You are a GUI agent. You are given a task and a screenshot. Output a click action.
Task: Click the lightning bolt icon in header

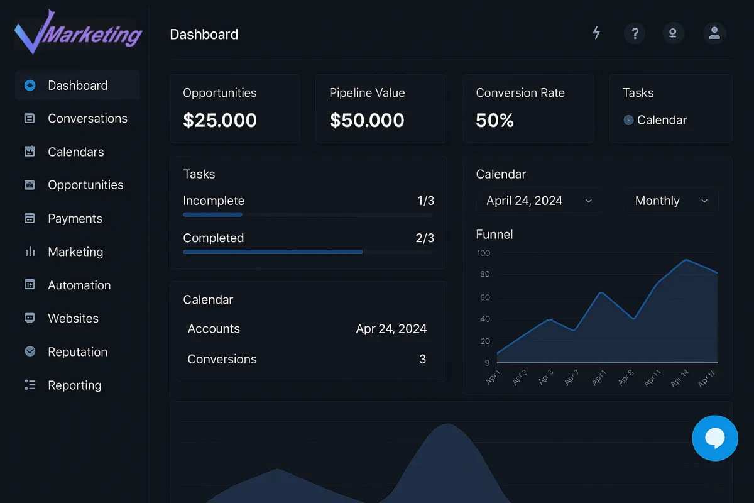coord(596,33)
